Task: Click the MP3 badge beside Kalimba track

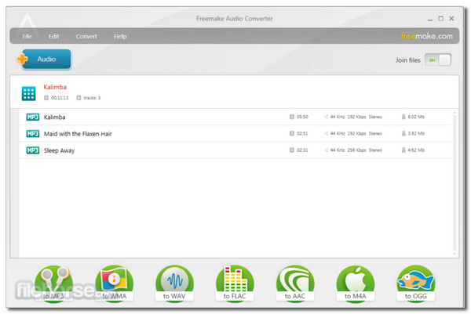Action: point(33,117)
